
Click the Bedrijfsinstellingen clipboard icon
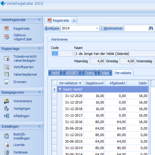click(x=7, y=136)
